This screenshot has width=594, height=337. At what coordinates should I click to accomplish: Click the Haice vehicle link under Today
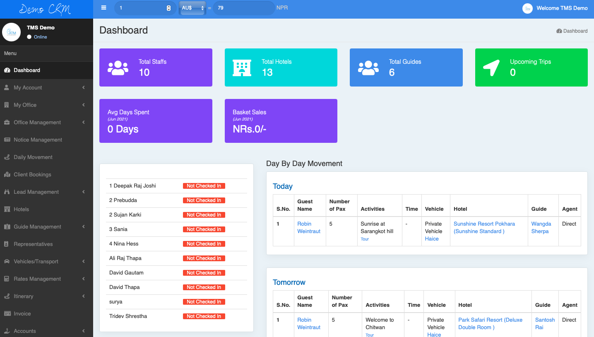(x=432, y=239)
